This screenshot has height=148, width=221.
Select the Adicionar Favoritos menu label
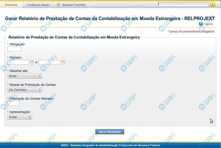(74, 5)
